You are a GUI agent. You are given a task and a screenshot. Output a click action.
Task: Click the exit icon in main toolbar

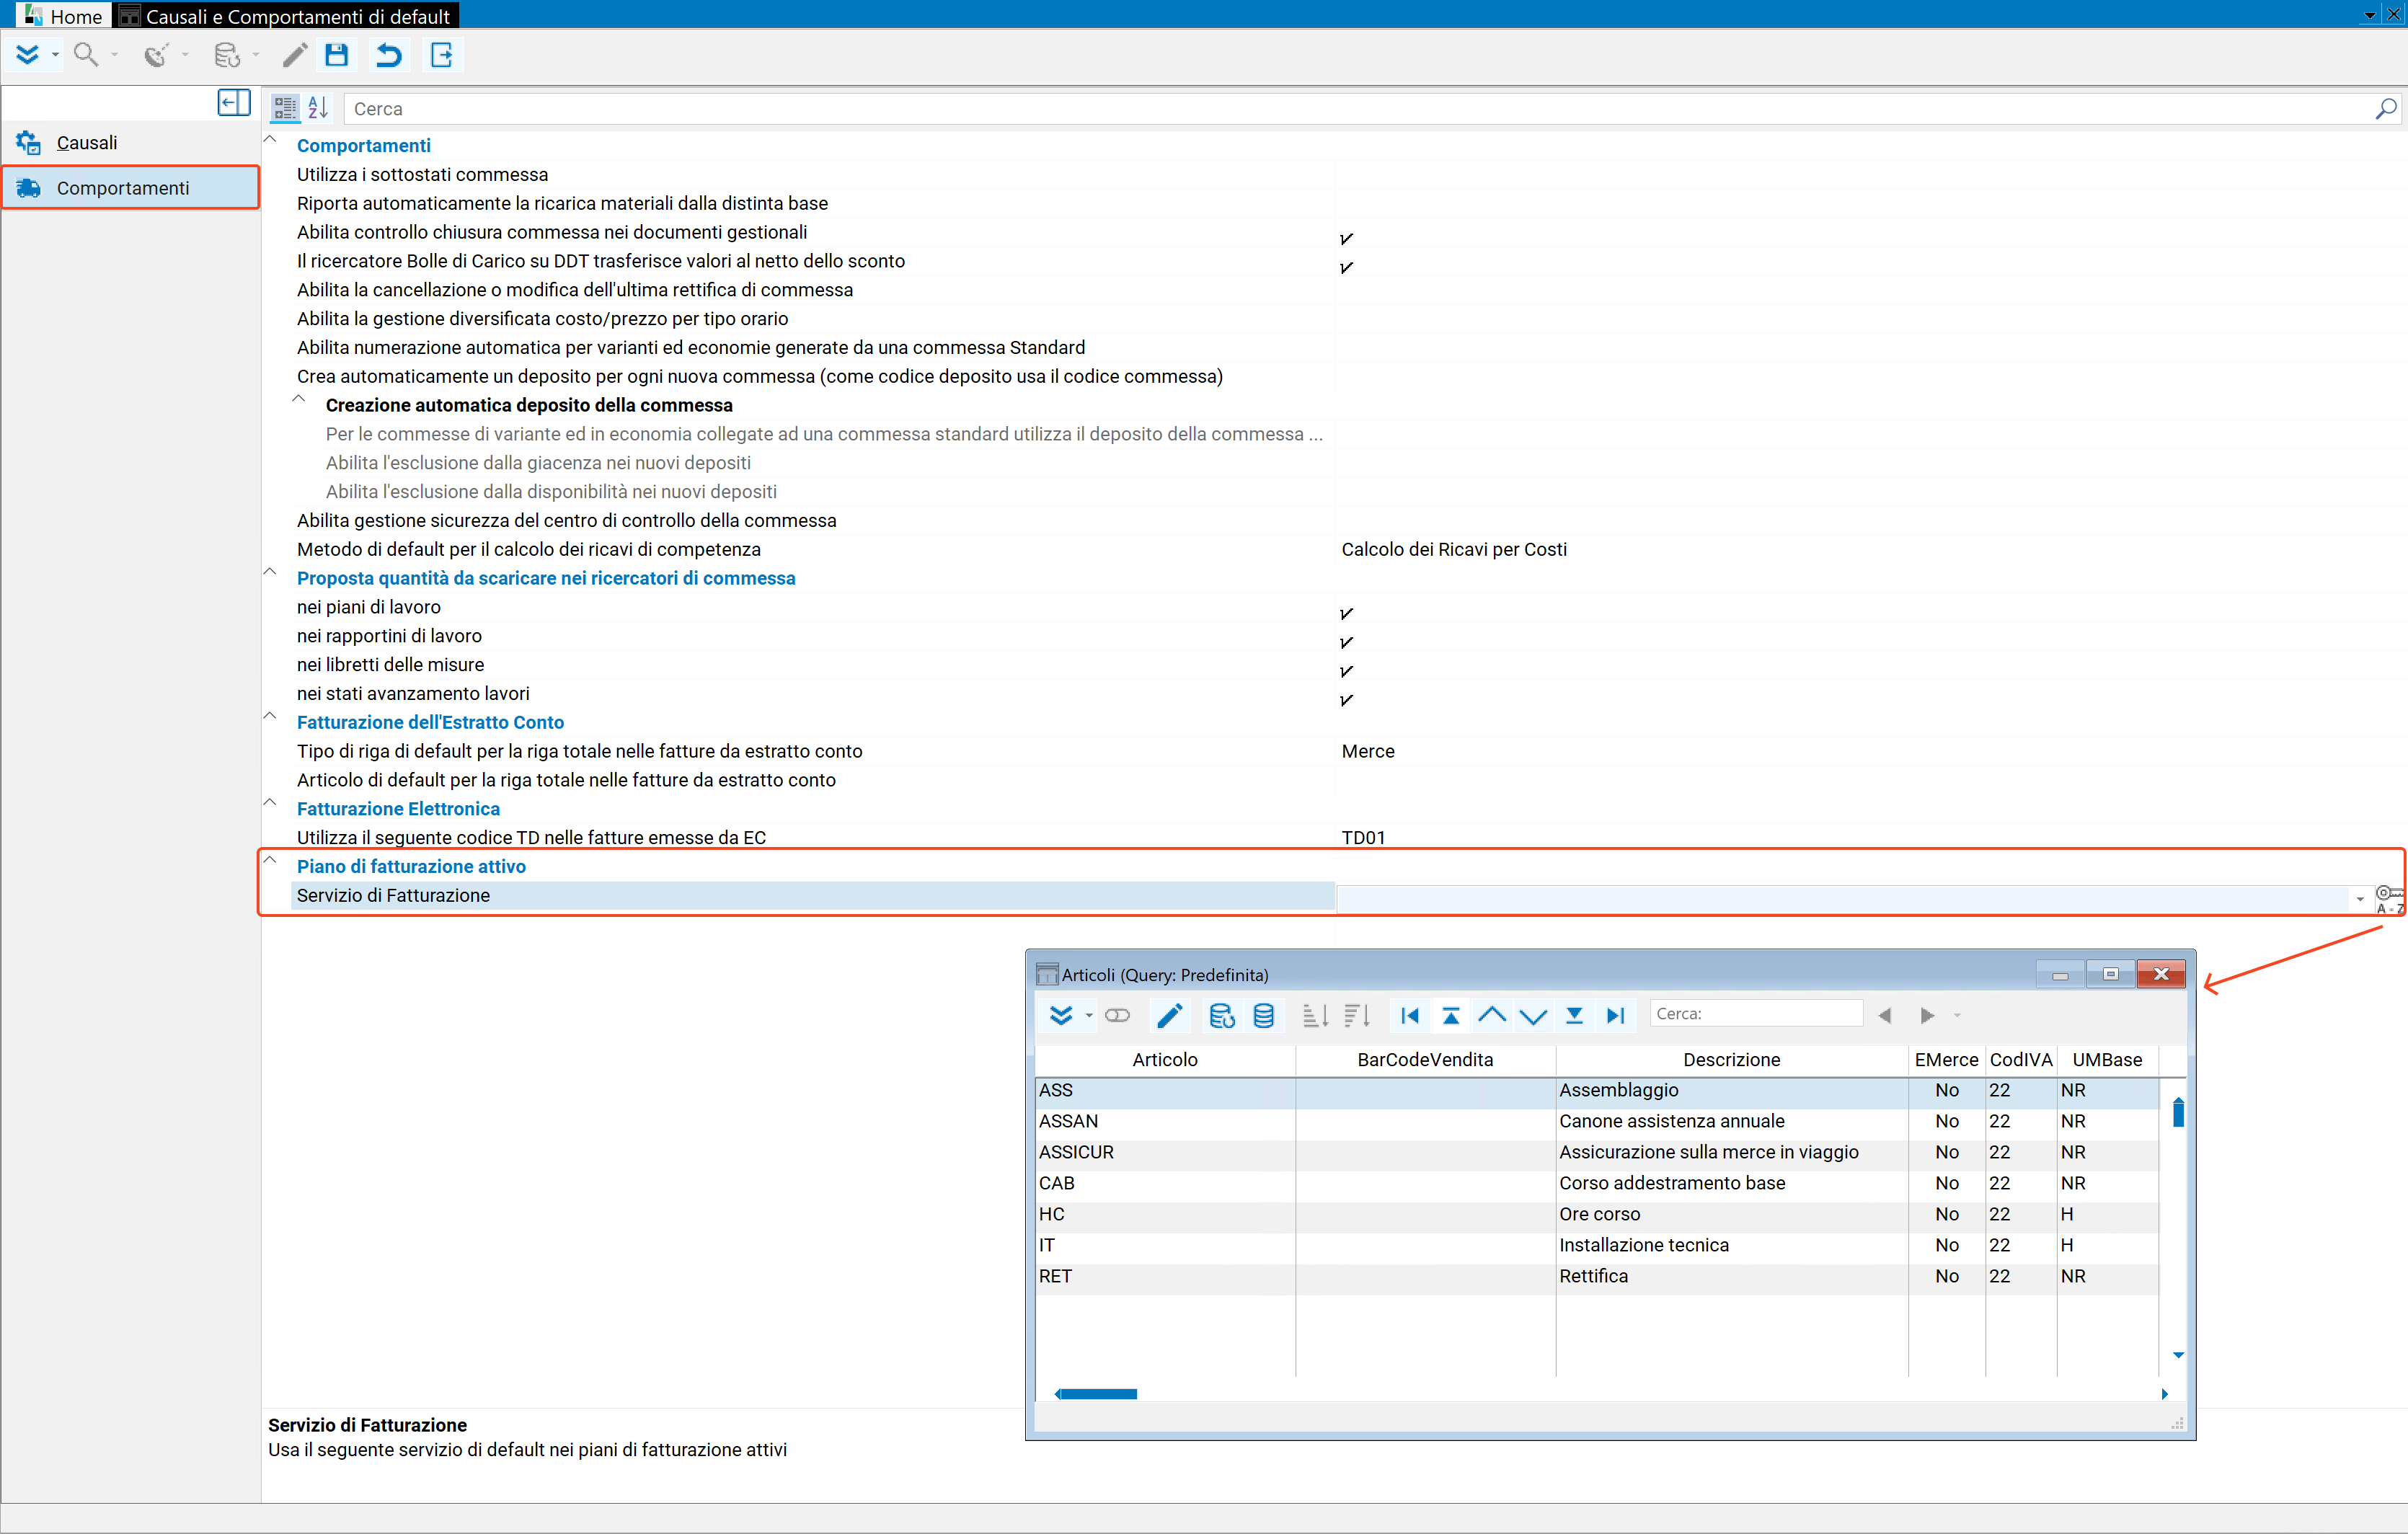point(442,55)
